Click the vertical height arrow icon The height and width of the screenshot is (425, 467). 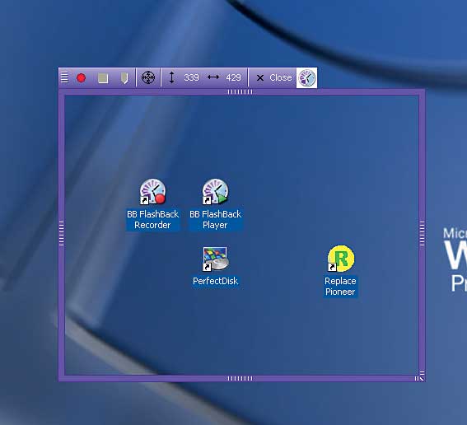click(x=171, y=77)
